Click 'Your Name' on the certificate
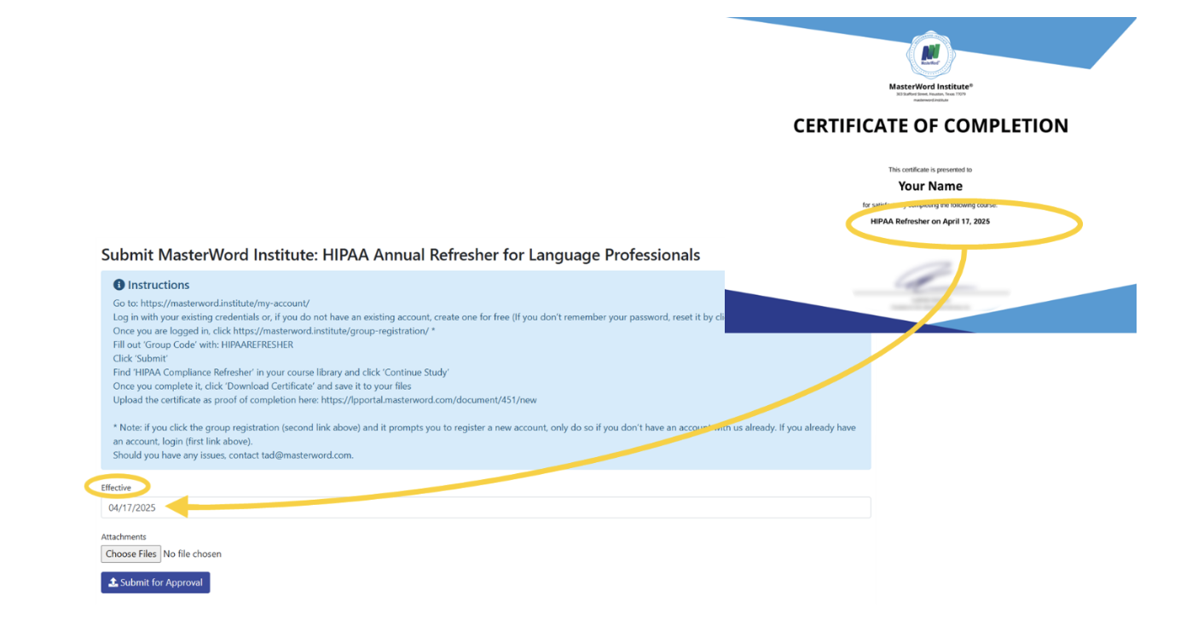Image resolution: width=1192 pixels, height=631 pixels. pyautogui.click(x=930, y=186)
